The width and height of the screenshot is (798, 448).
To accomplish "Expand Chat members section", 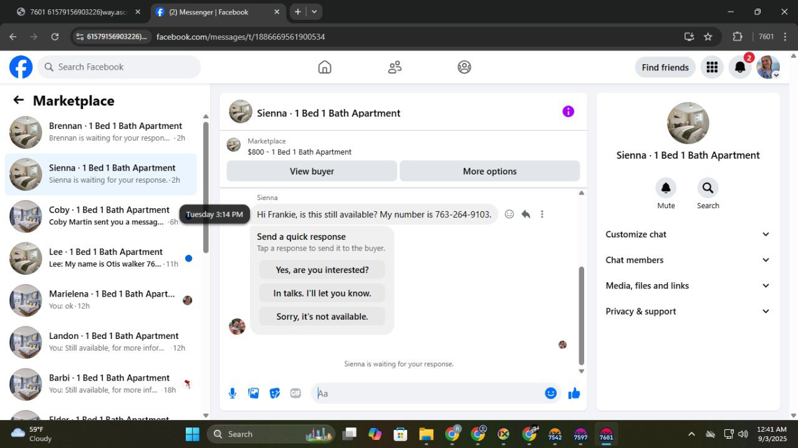I will pos(688,260).
